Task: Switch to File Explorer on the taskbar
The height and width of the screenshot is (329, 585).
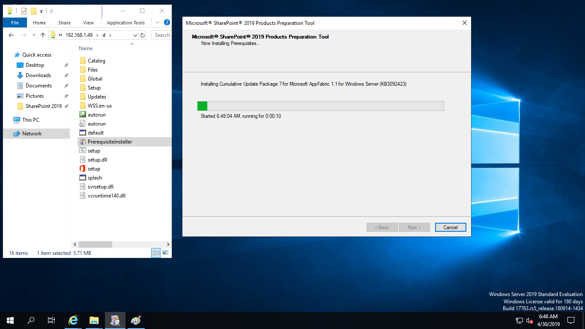Action: (94, 320)
